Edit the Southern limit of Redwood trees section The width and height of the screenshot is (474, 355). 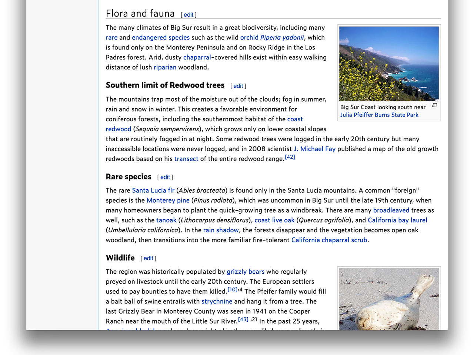[238, 86]
